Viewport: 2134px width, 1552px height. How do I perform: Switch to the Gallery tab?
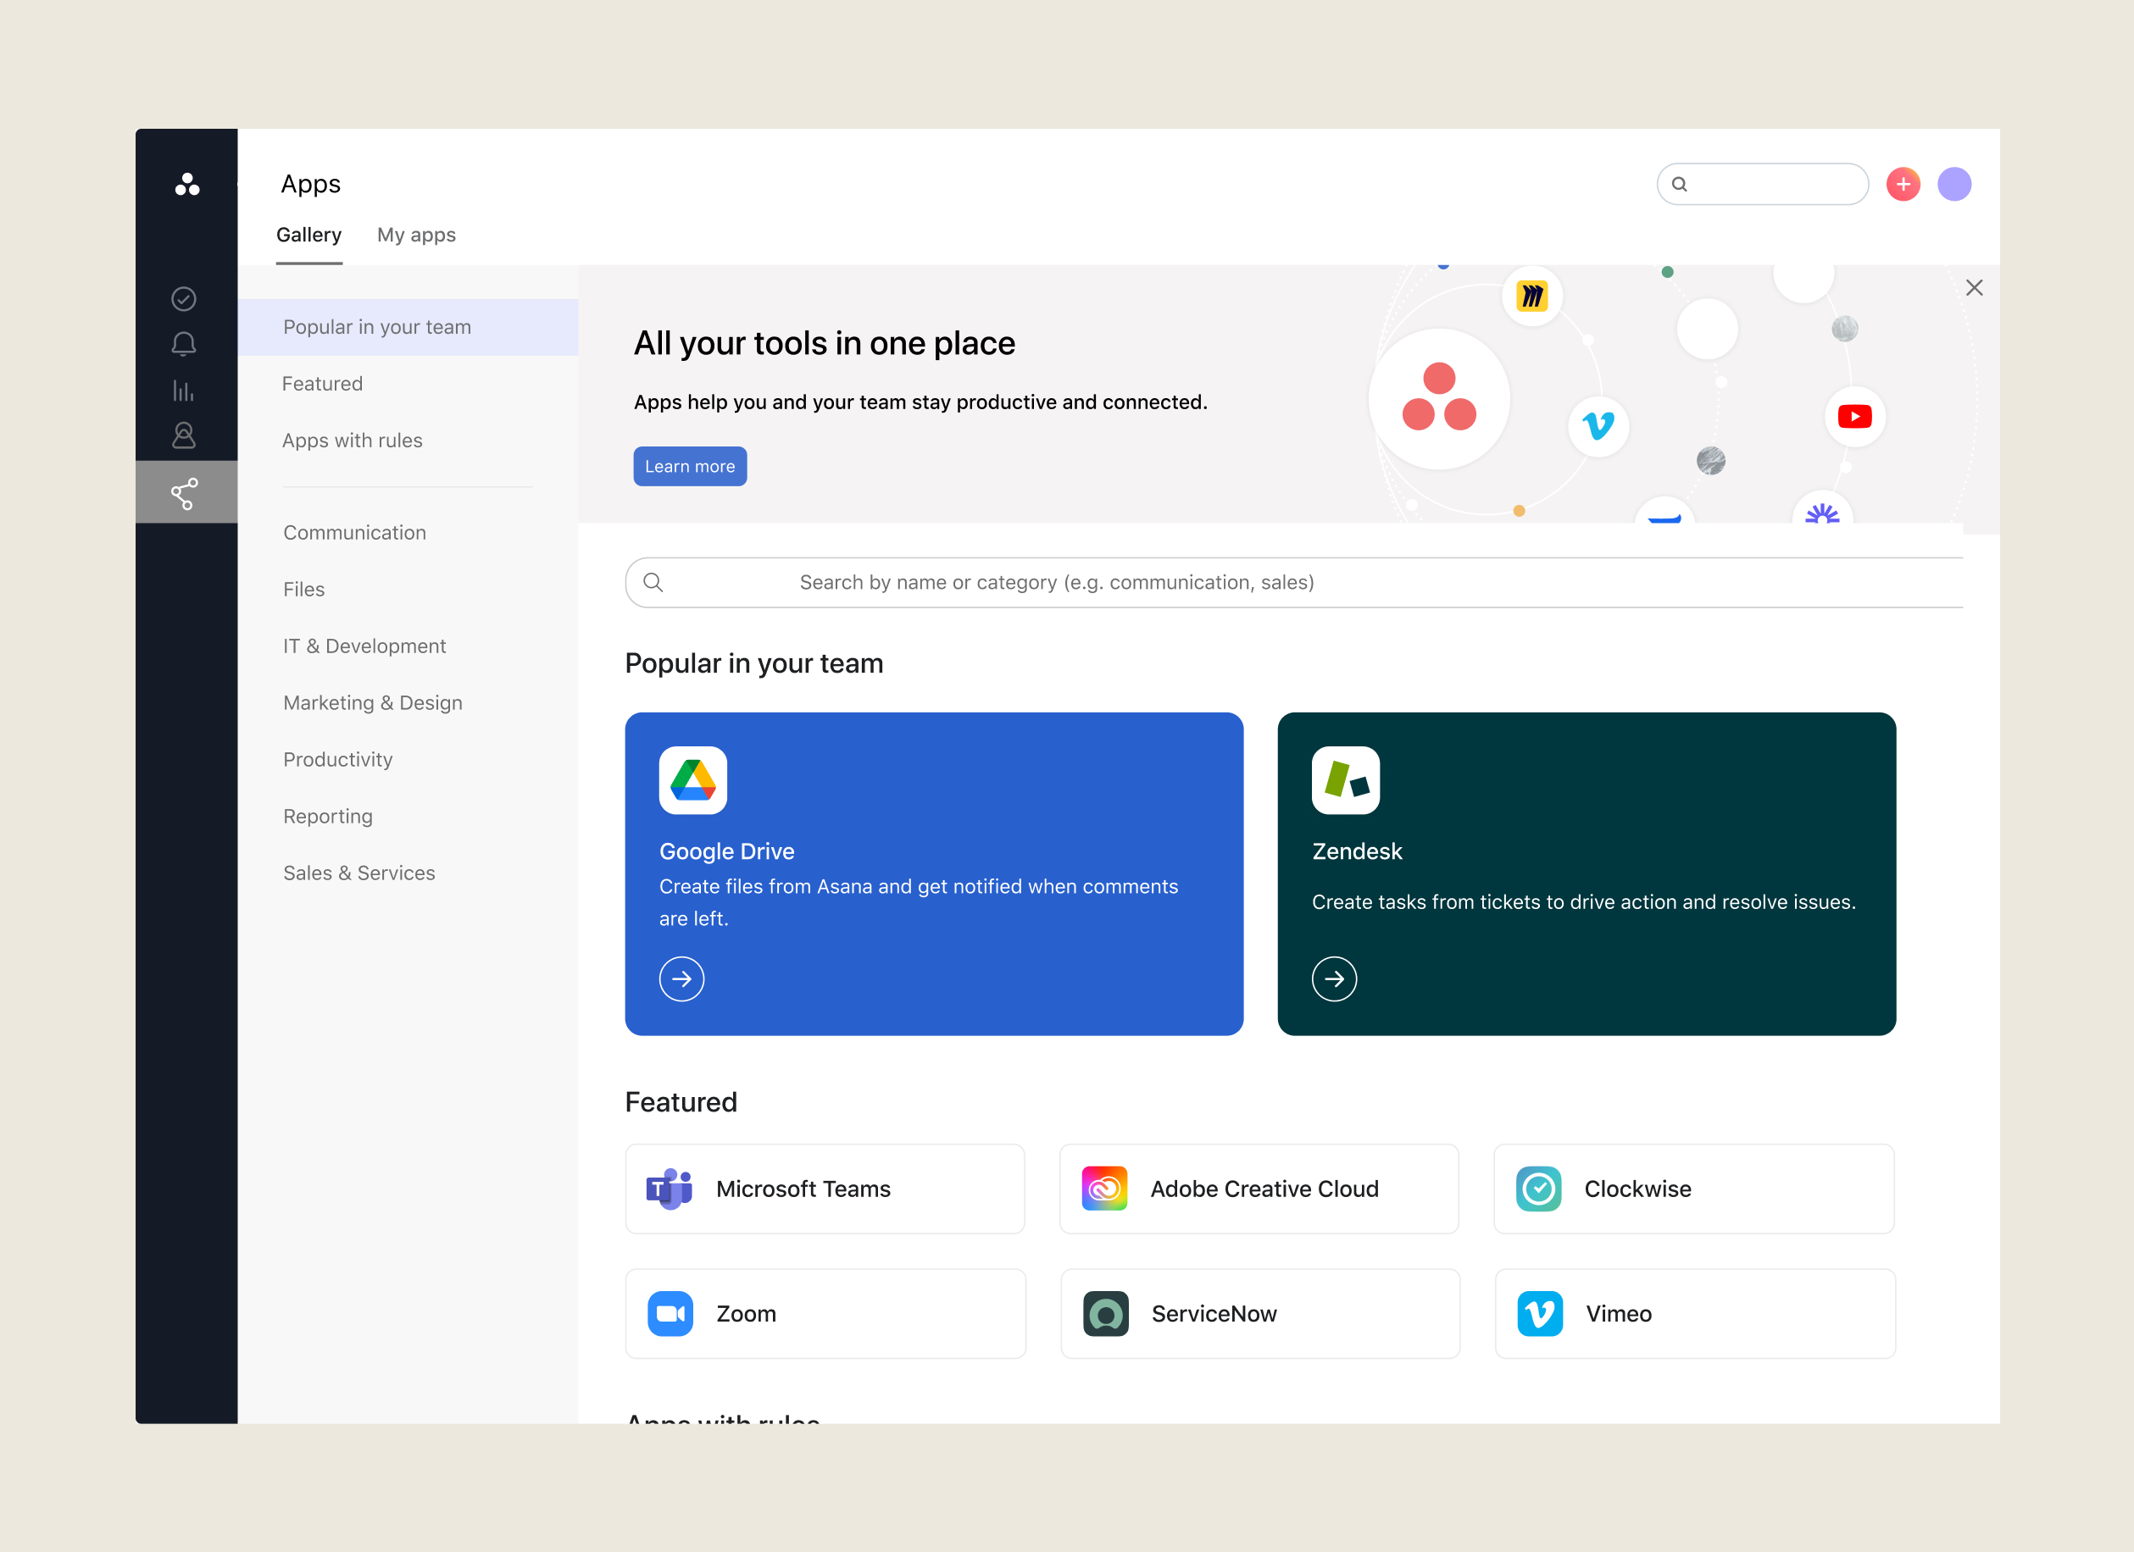(308, 236)
